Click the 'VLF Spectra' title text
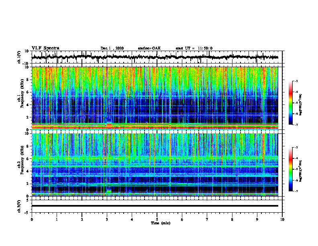The width and height of the screenshot is (318, 246). (x=45, y=48)
